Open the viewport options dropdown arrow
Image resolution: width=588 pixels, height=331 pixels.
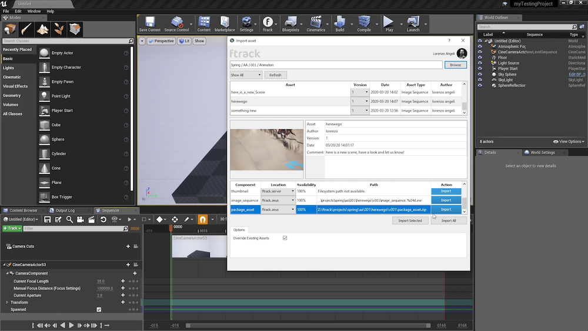point(142,41)
